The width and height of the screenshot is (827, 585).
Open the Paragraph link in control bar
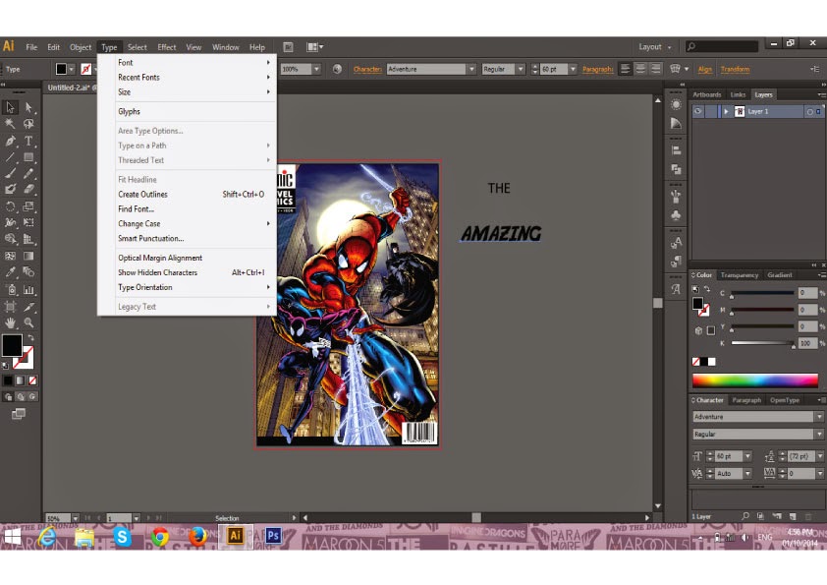click(597, 69)
